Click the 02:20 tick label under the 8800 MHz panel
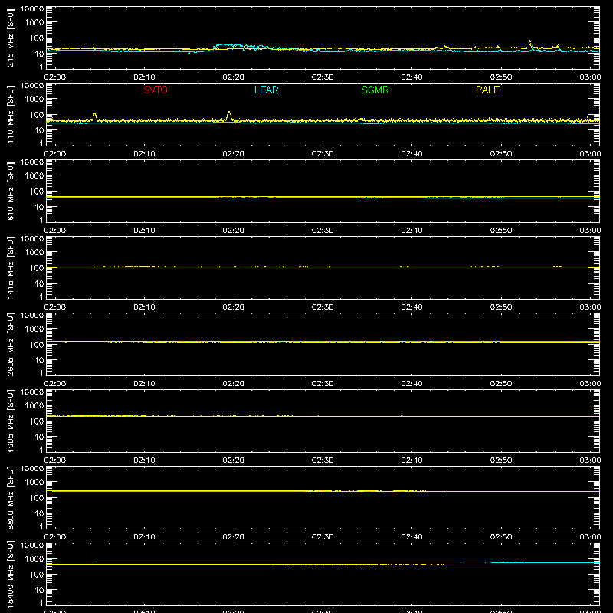613x613 pixels. click(x=234, y=537)
